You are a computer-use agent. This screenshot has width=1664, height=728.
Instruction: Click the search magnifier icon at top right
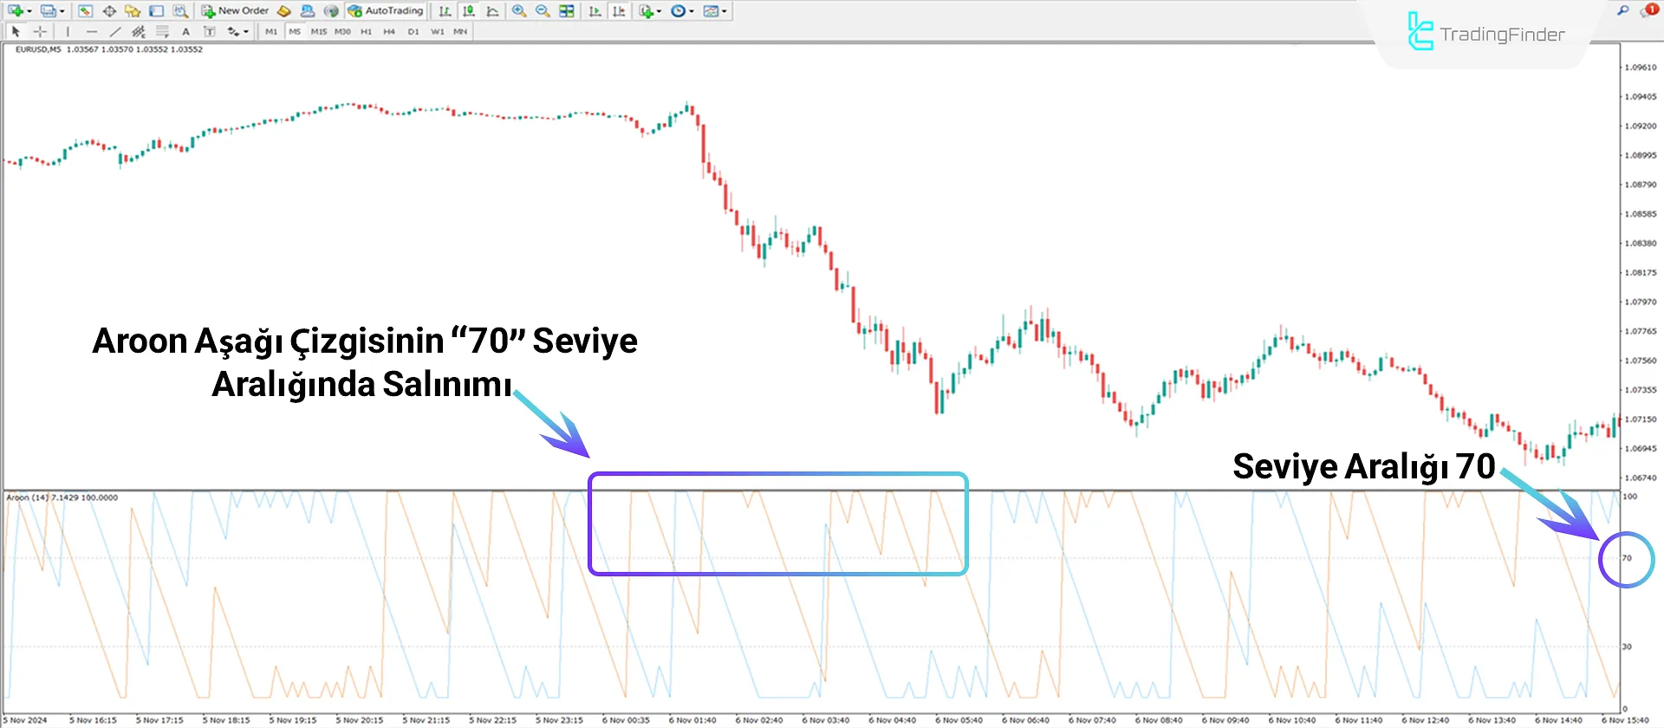(x=1622, y=10)
